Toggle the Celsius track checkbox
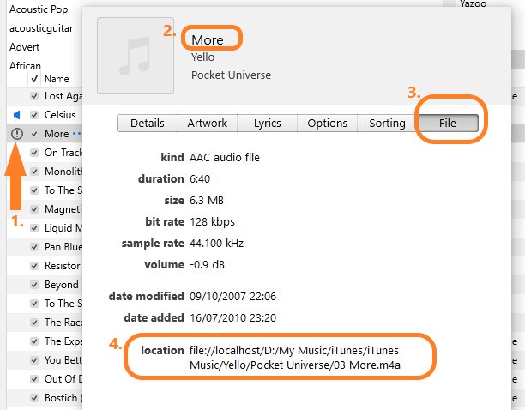Image resolution: width=525 pixels, height=410 pixels. coord(34,115)
